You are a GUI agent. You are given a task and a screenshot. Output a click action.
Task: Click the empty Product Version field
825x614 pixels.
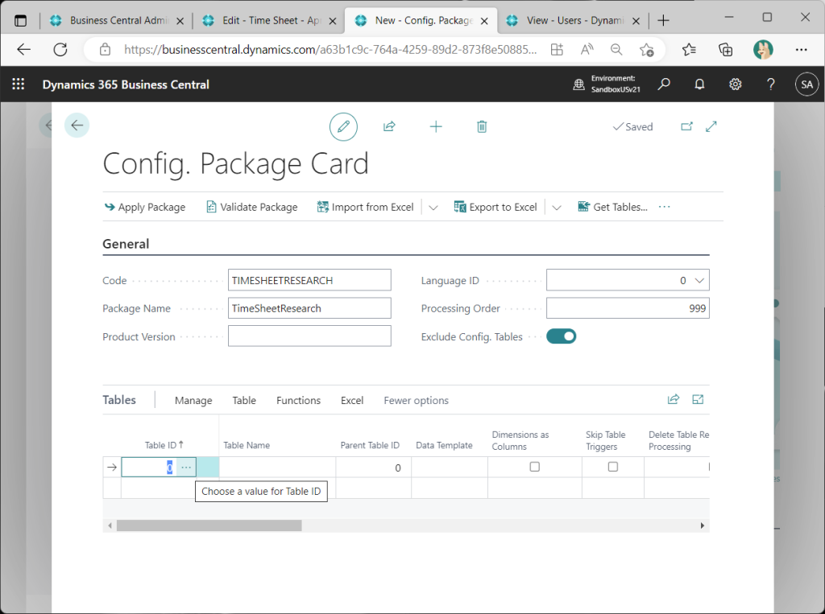pos(309,336)
